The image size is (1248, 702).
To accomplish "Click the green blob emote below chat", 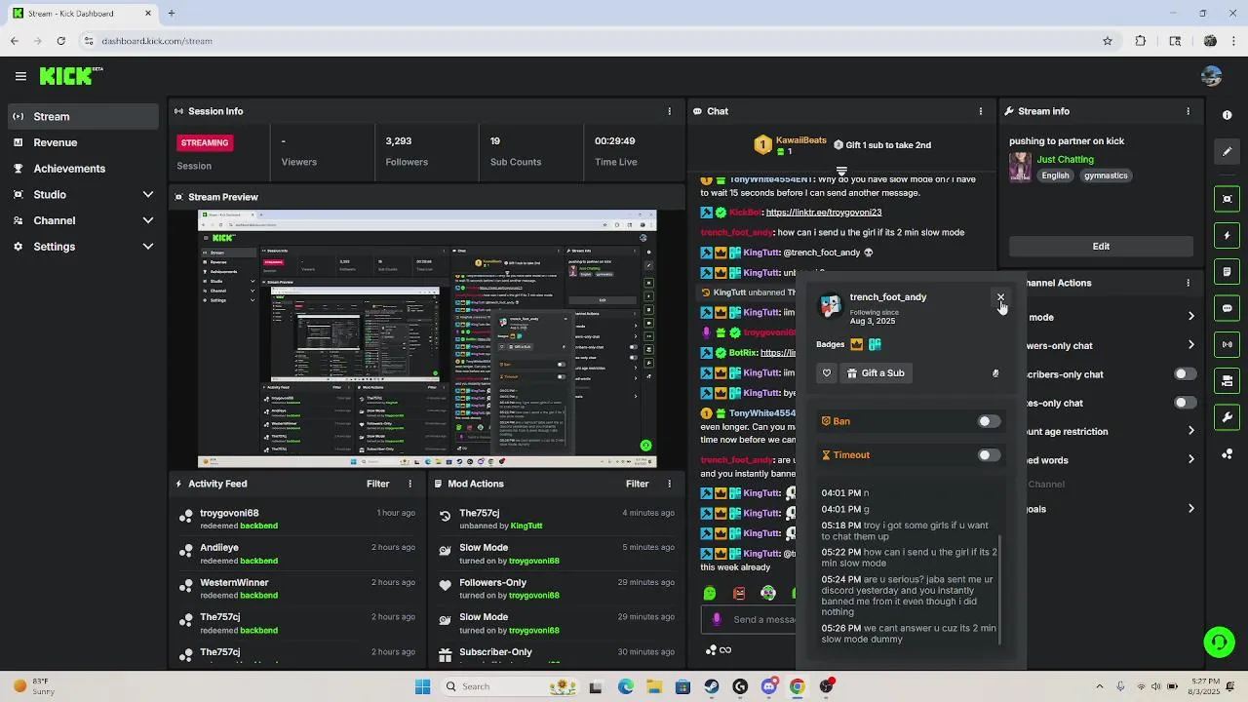I will tap(710, 593).
